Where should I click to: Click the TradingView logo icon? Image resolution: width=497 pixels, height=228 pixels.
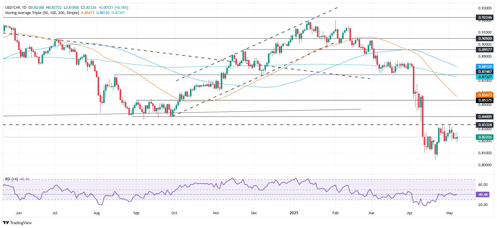tap(6, 223)
